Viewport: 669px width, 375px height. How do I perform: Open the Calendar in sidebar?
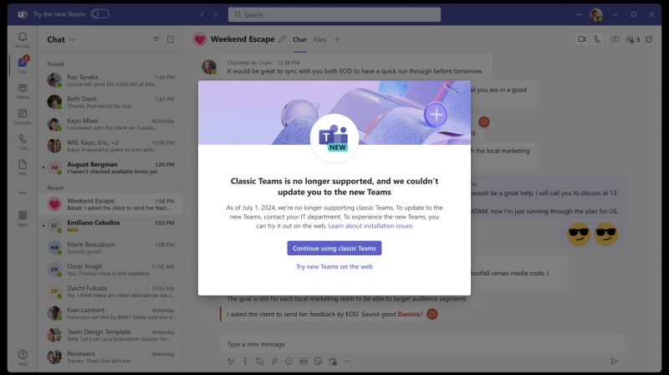coord(23,116)
